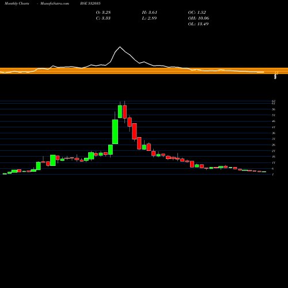Viewport: 288px width, 288px height.
Task: Click the price axis label 31
Action: point(274,139)
